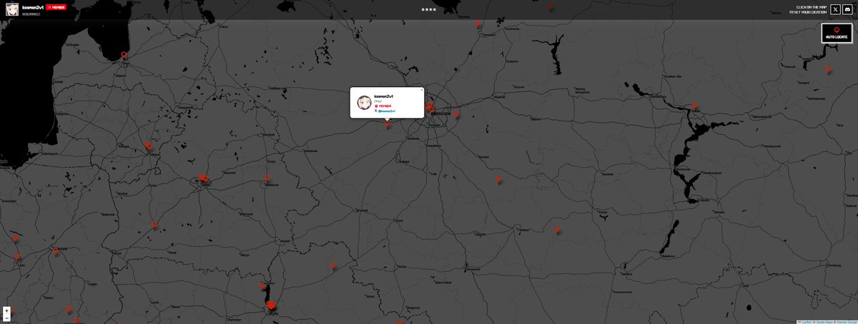Click the avatar inside the popup

point(364,102)
